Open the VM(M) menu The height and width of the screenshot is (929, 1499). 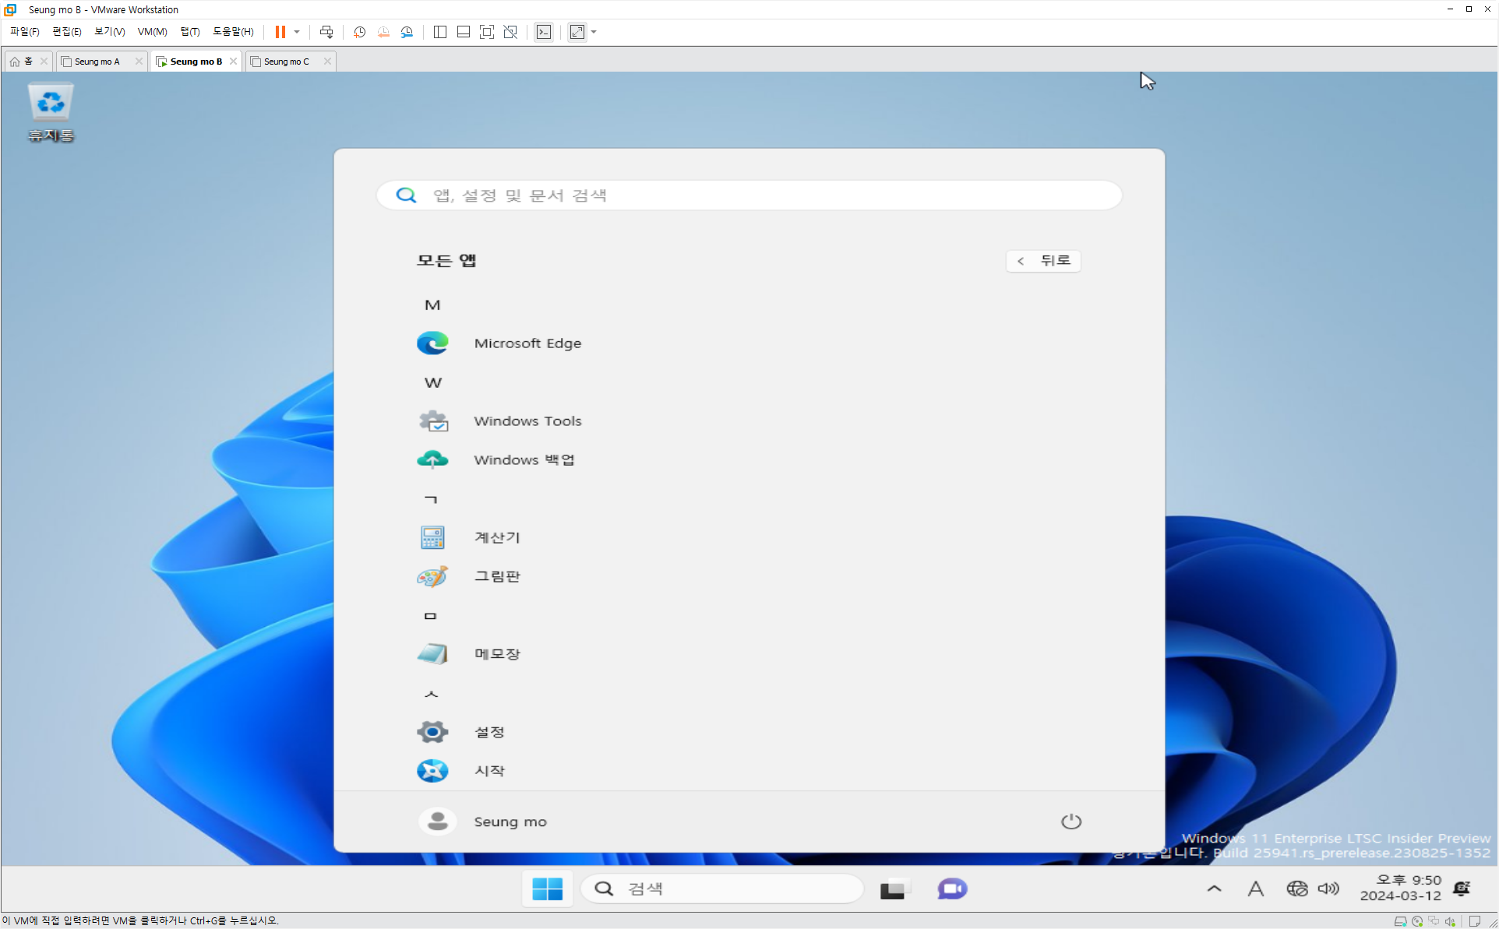152,32
